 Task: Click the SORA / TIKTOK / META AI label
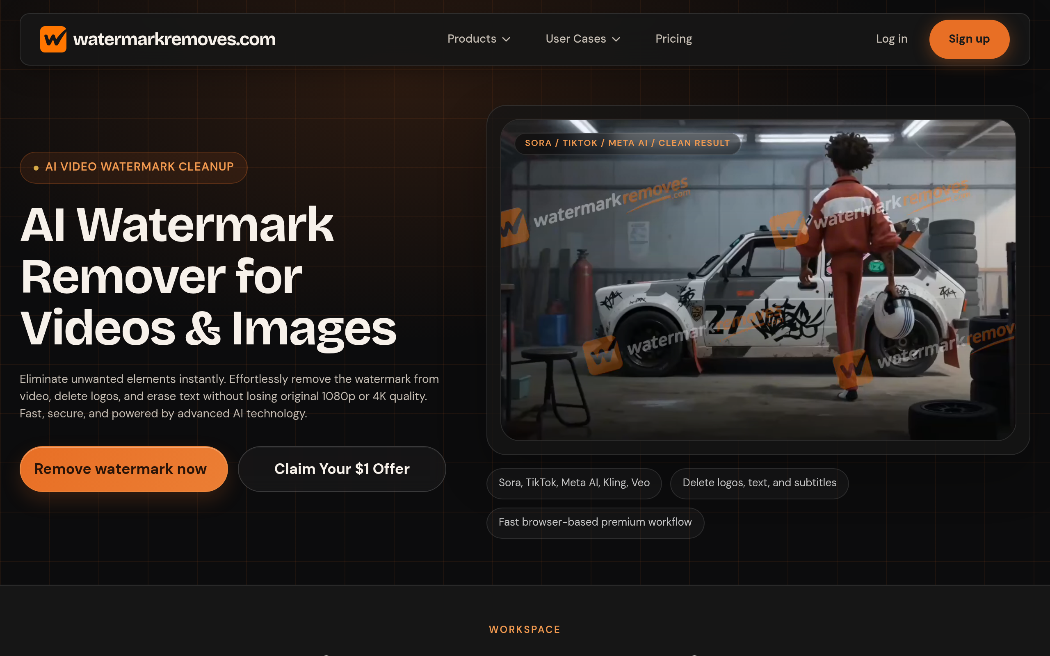(x=627, y=143)
